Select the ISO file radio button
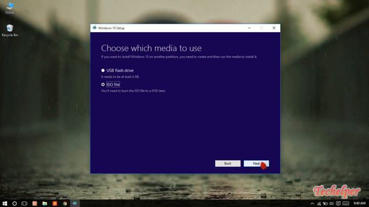The height and width of the screenshot is (207, 369). [103, 85]
